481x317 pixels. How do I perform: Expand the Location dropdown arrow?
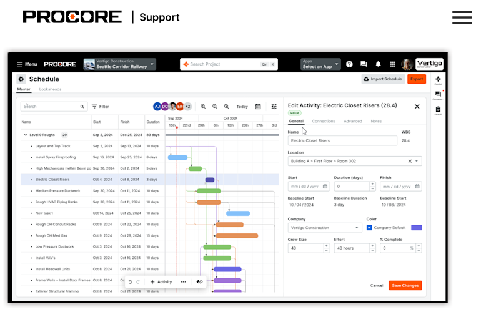click(417, 161)
